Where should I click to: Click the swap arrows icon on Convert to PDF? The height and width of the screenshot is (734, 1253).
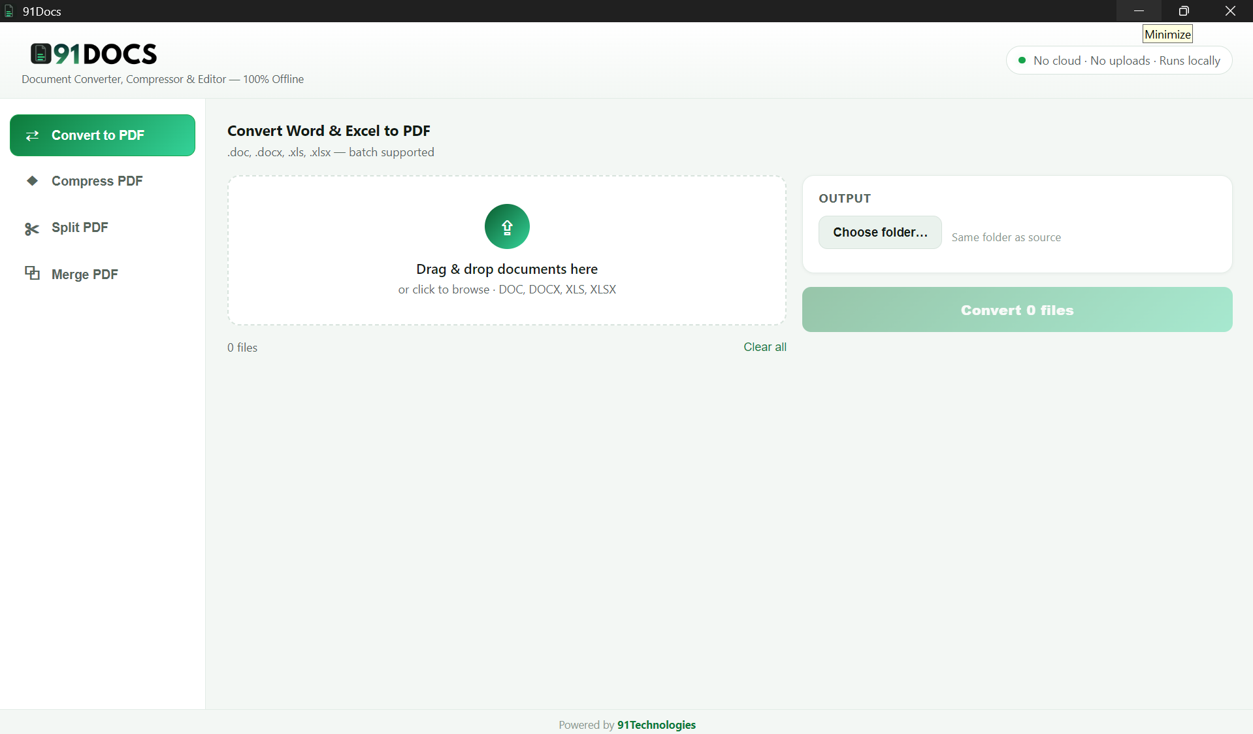point(32,135)
